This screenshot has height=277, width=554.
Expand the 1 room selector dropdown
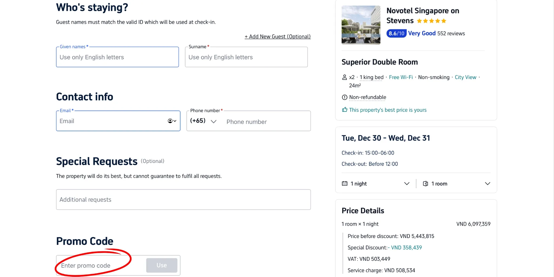tap(487, 183)
